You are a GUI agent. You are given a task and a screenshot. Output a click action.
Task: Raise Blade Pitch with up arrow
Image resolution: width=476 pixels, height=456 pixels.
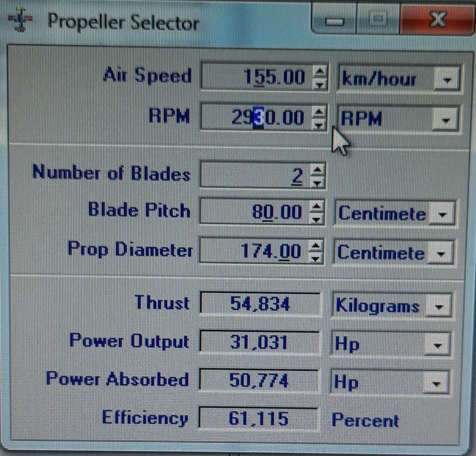tap(317, 206)
